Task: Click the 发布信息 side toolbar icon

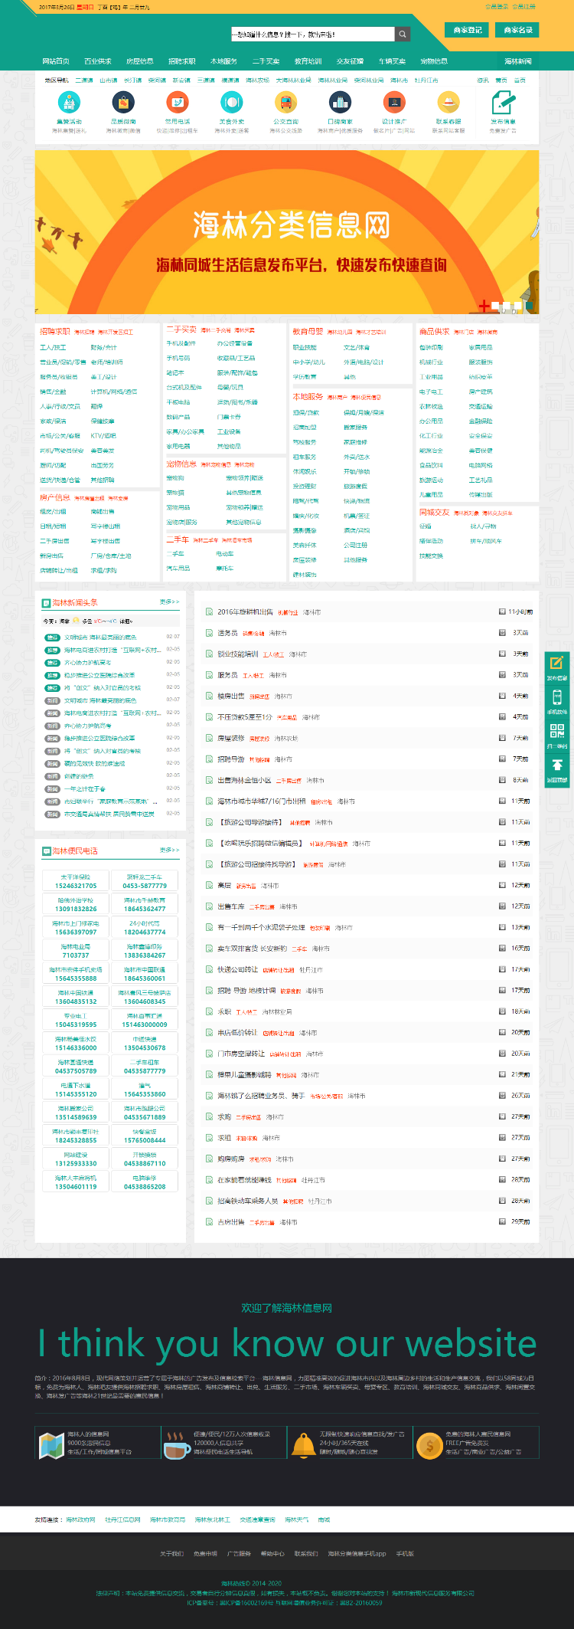Action: pyautogui.click(x=557, y=663)
